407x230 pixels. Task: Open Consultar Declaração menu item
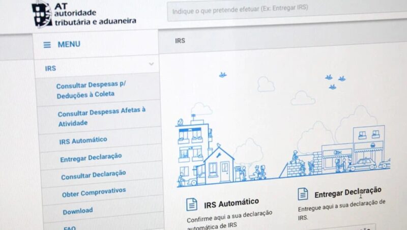click(x=94, y=175)
